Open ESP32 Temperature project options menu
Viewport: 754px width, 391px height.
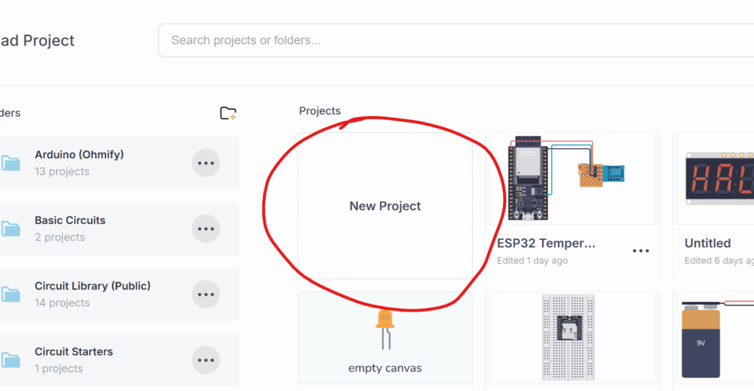point(641,251)
